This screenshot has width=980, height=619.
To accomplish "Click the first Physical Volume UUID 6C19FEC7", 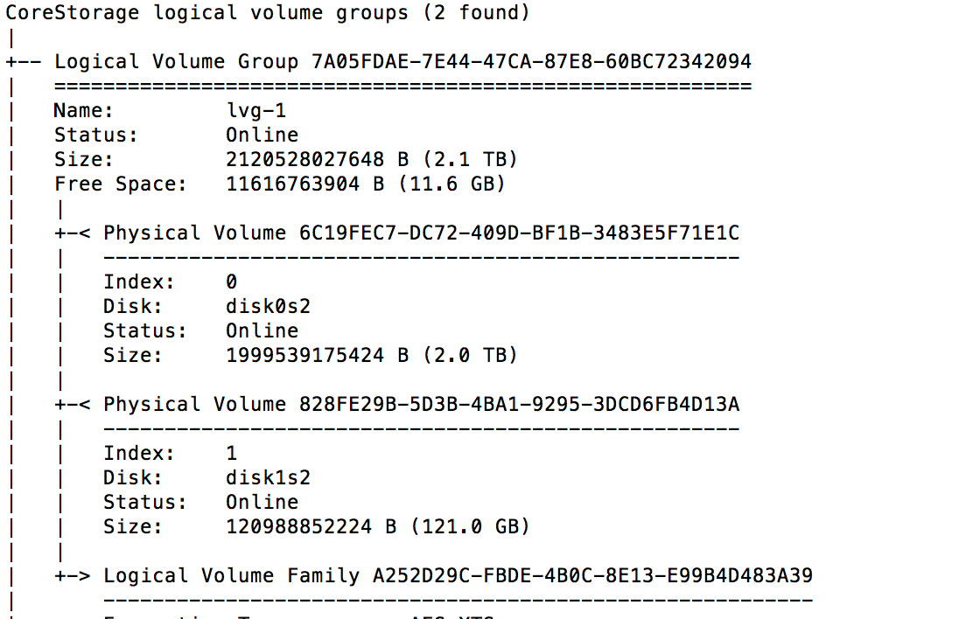I will (x=513, y=233).
